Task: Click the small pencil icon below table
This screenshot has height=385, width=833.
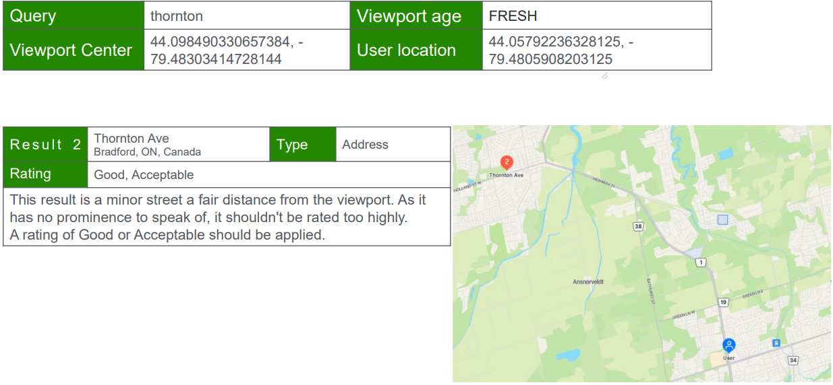Action: point(604,76)
